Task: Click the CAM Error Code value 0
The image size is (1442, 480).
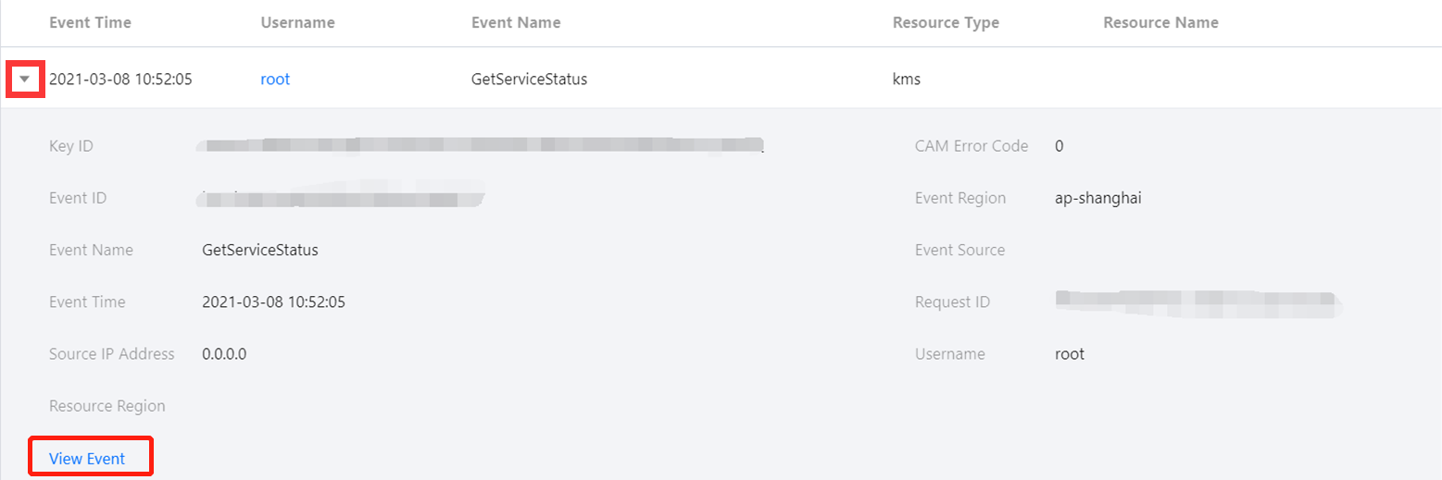Action: [x=1060, y=146]
